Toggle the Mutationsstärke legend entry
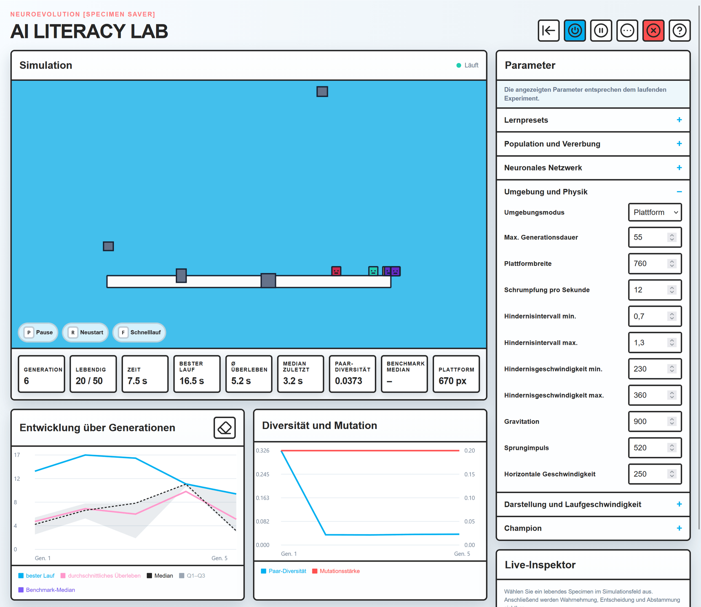This screenshot has height=607, width=701. coord(336,571)
